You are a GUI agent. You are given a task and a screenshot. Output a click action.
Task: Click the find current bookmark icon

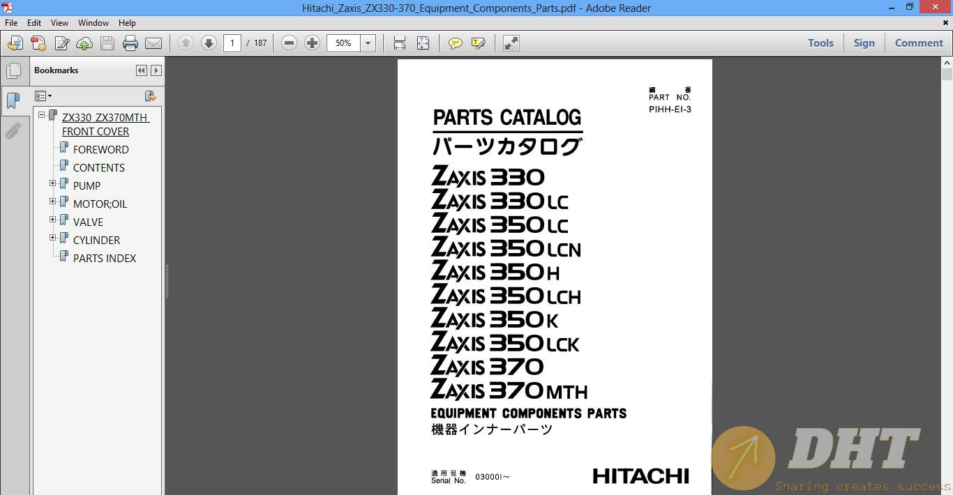pyautogui.click(x=150, y=96)
